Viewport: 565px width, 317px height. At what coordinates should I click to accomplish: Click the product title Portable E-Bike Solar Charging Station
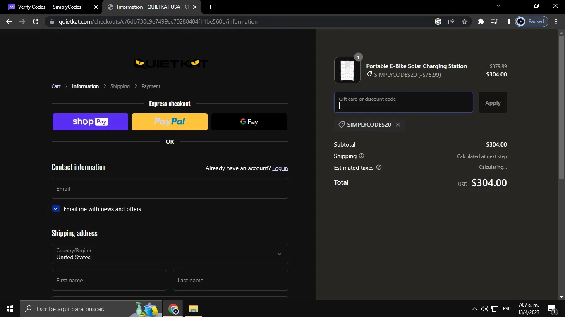tap(417, 66)
